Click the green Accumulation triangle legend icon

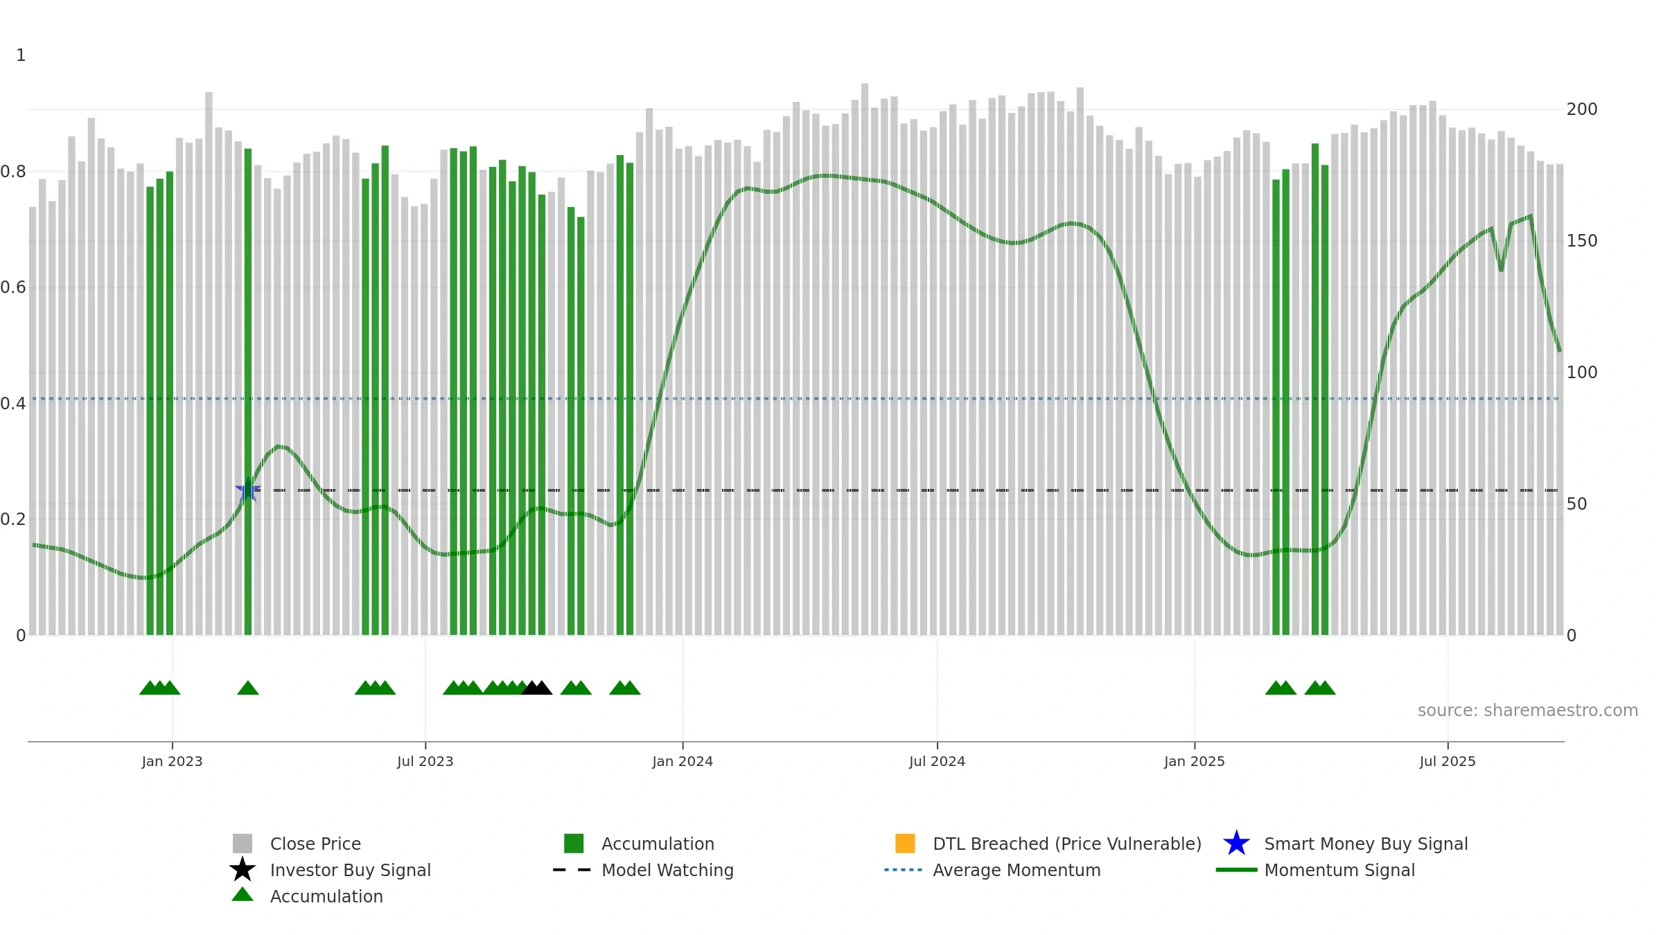pyautogui.click(x=243, y=895)
